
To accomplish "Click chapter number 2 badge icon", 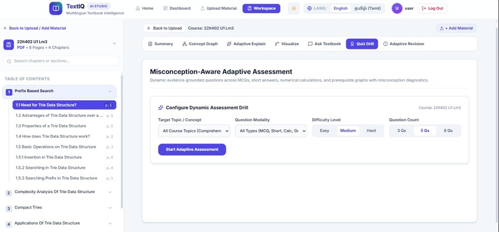I will pos(9,193).
